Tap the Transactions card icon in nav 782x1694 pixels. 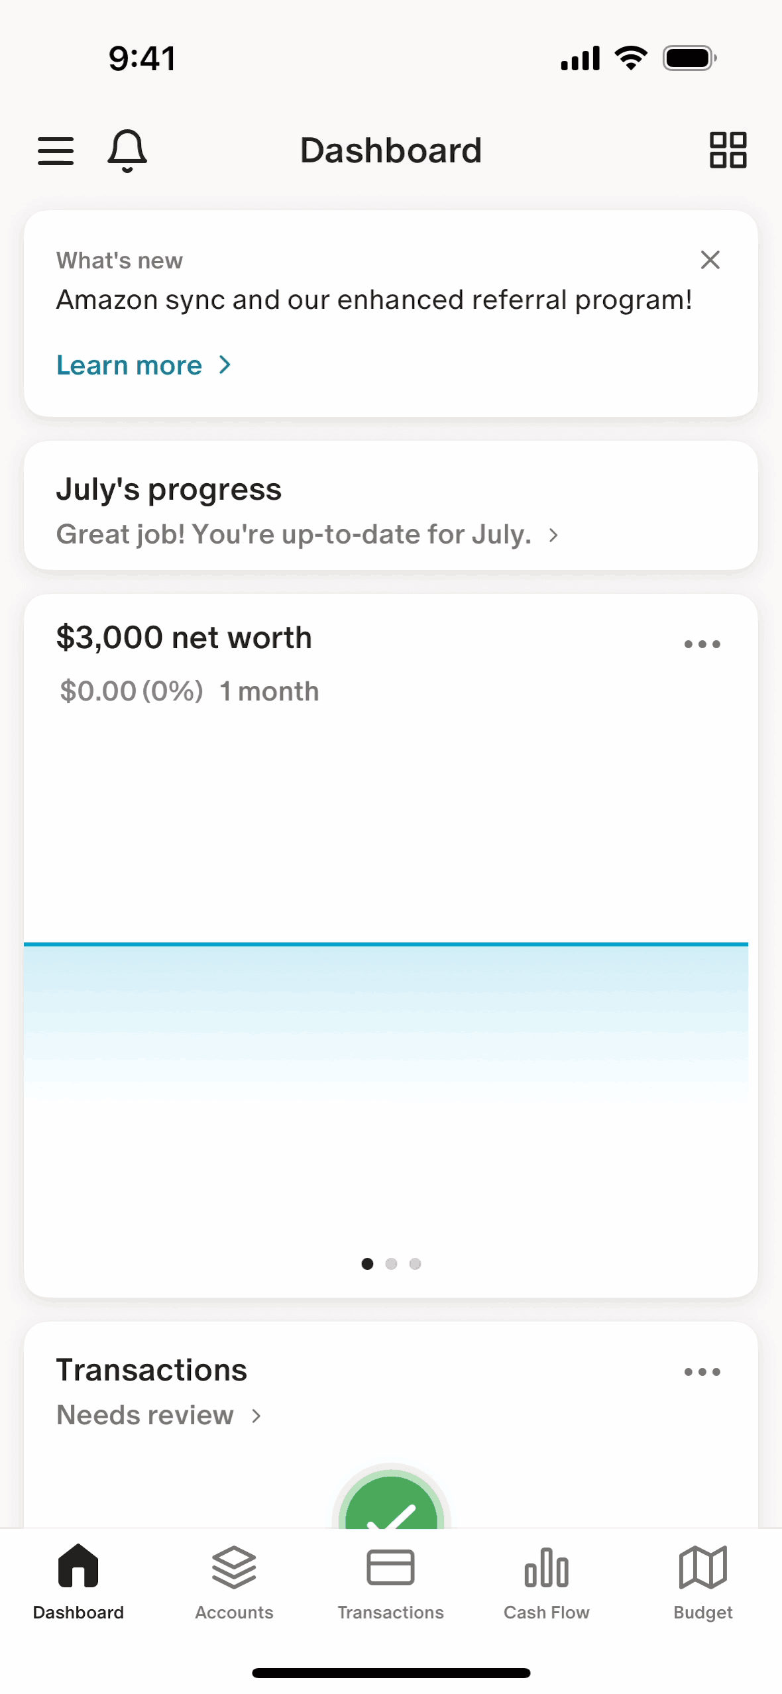390,1567
